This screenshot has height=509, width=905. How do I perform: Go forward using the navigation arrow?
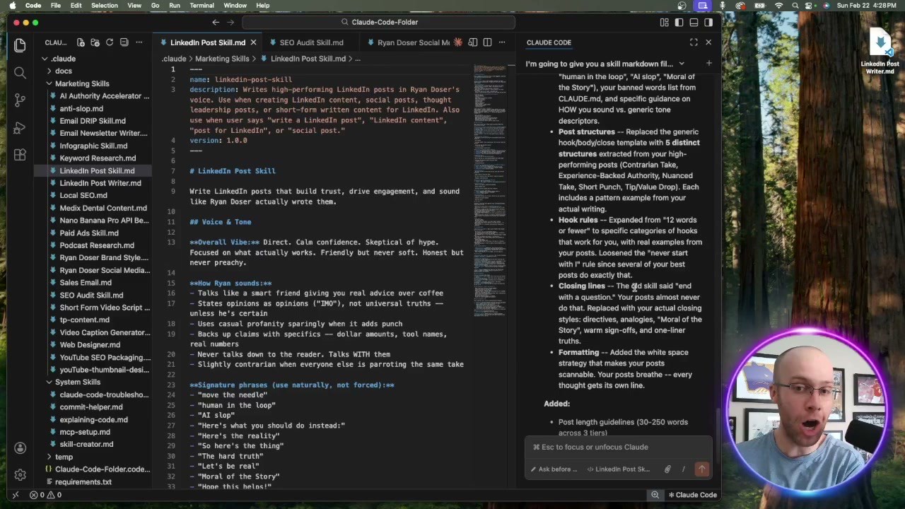pyautogui.click(x=230, y=22)
